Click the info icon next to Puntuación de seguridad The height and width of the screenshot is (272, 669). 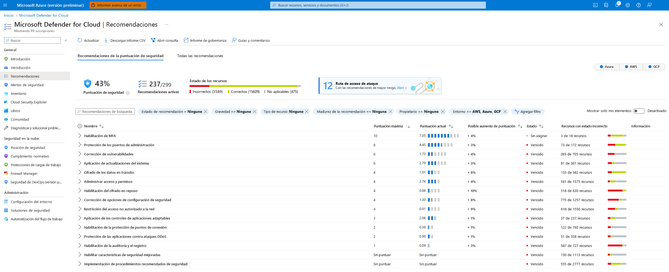(128, 93)
